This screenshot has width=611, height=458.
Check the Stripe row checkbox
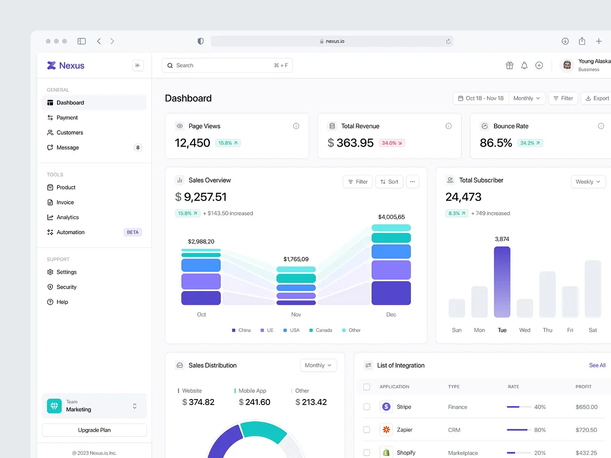click(x=367, y=407)
